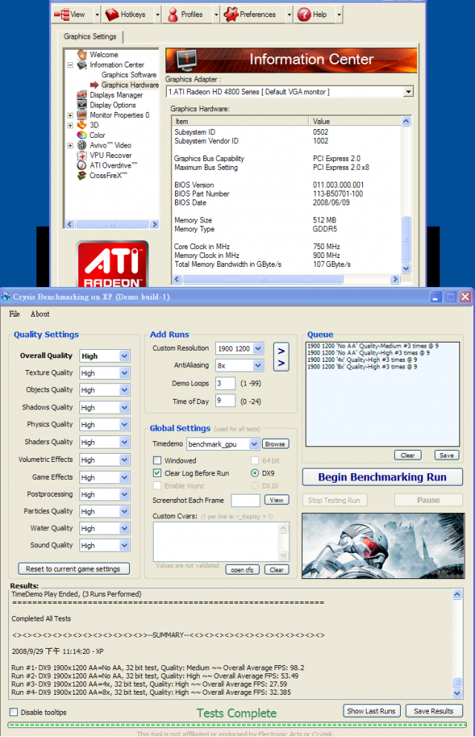Open the Shadows Quality dropdown
The width and height of the screenshot is (475, 737).
(x=124, y=408)
